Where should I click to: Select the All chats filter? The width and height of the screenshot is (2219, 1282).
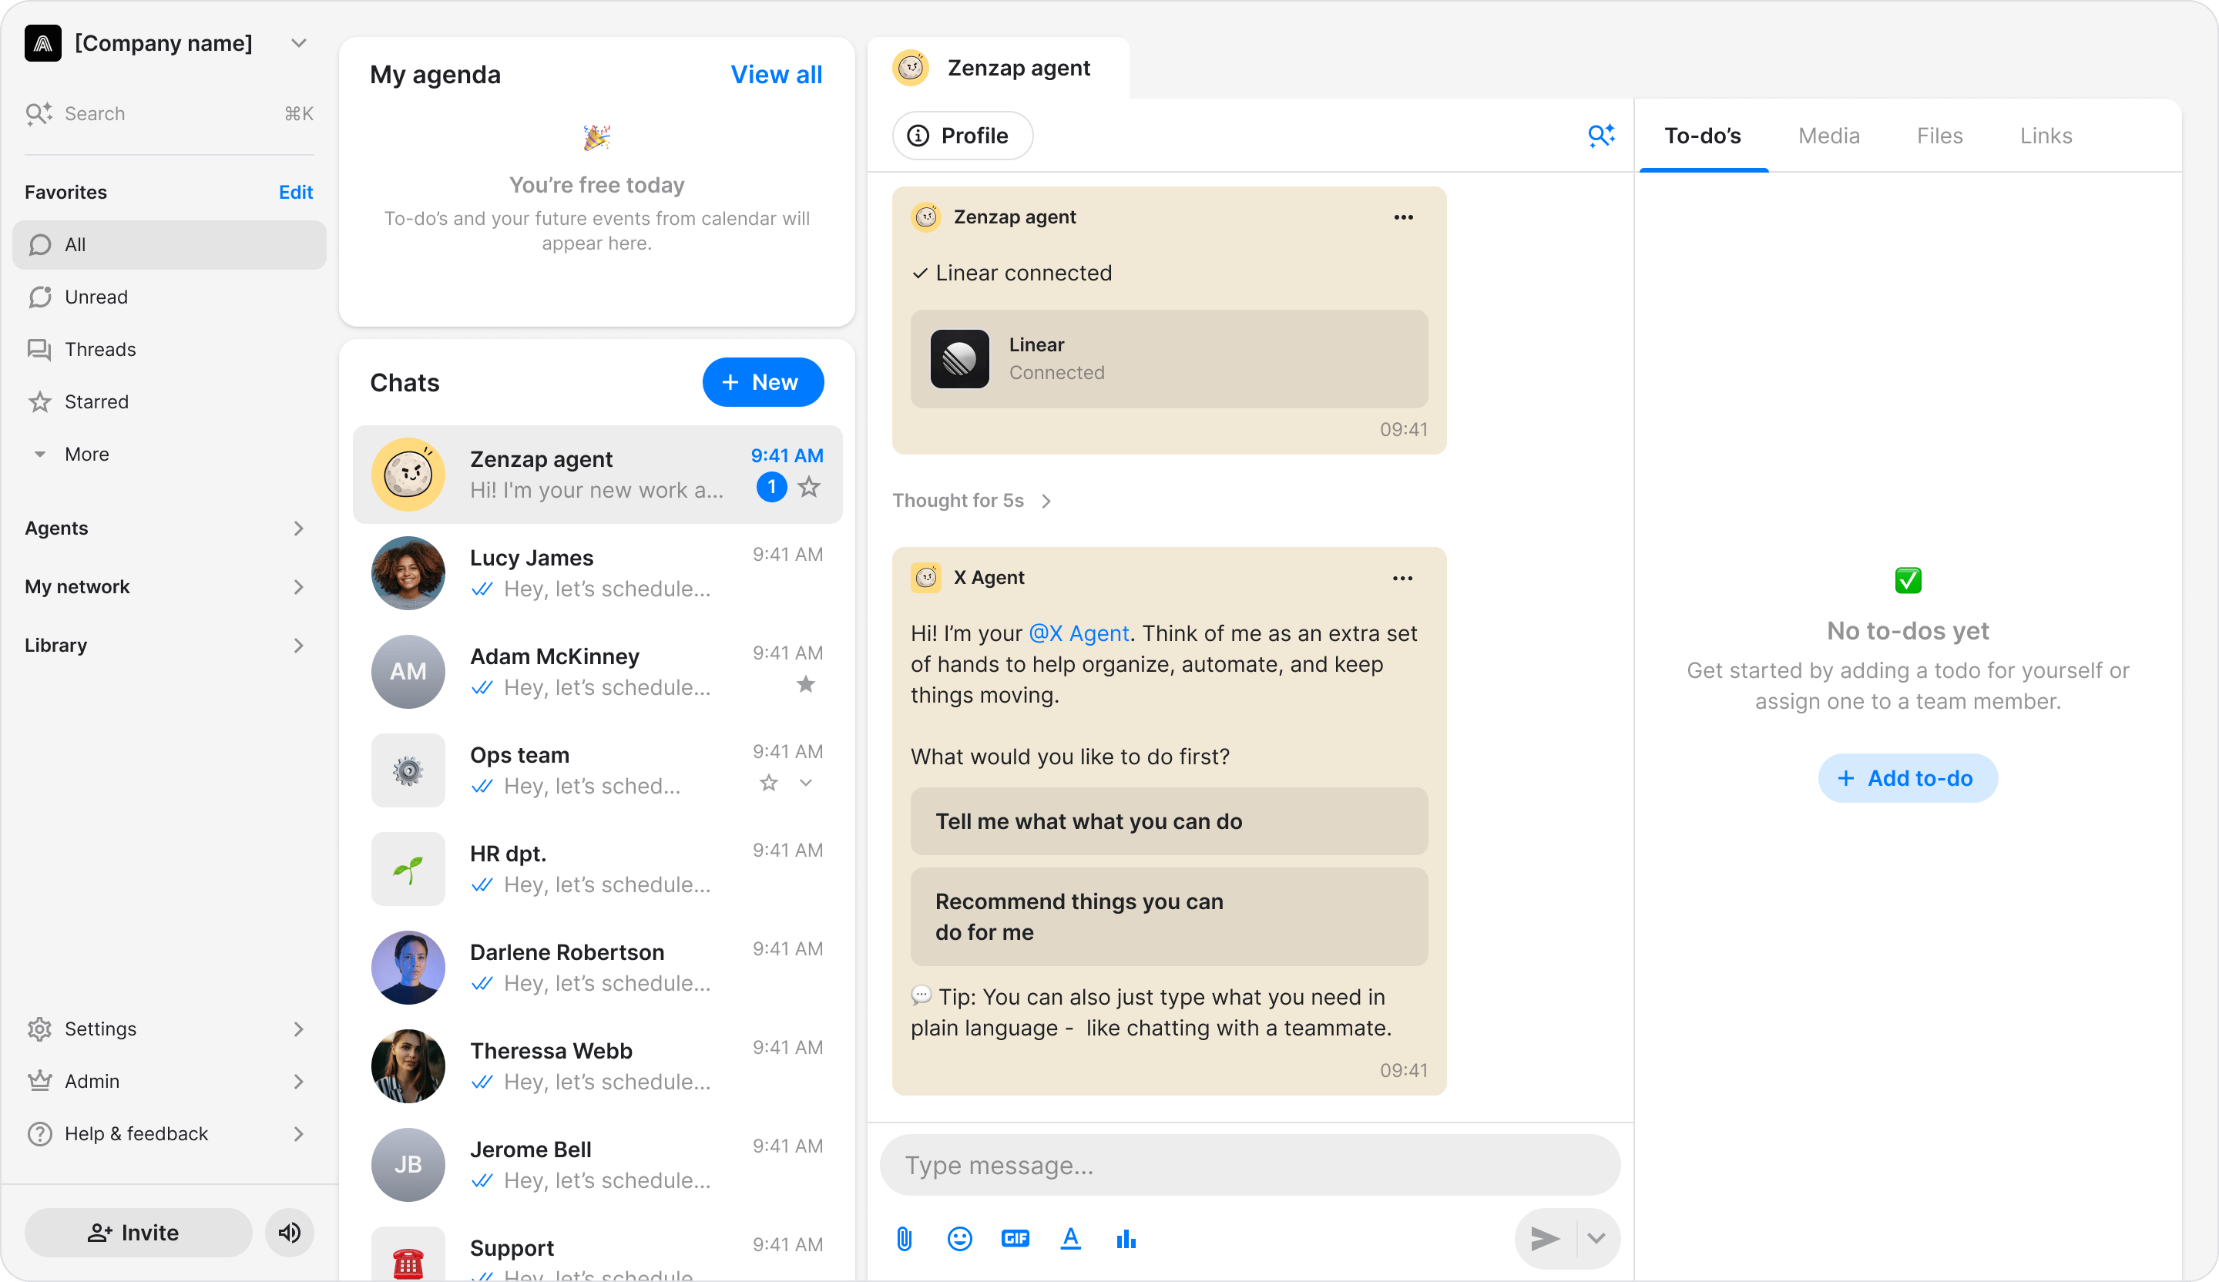click(169, 245)
